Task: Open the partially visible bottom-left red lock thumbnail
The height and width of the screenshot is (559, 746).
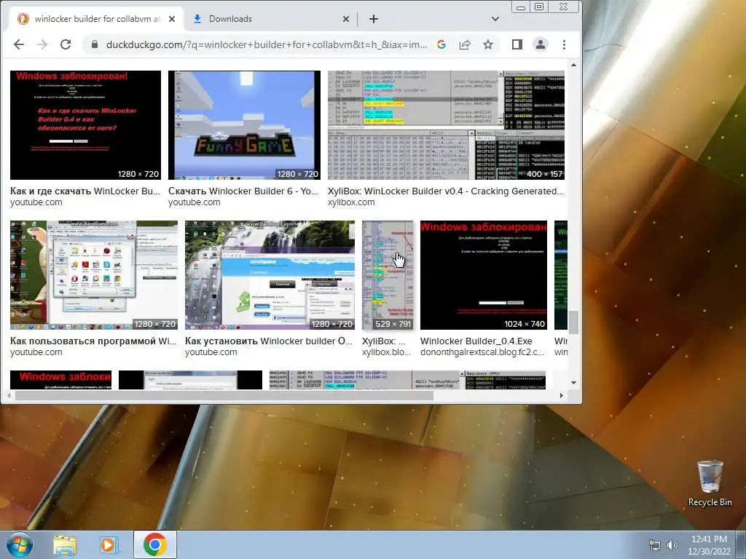Action: [61, 380]
